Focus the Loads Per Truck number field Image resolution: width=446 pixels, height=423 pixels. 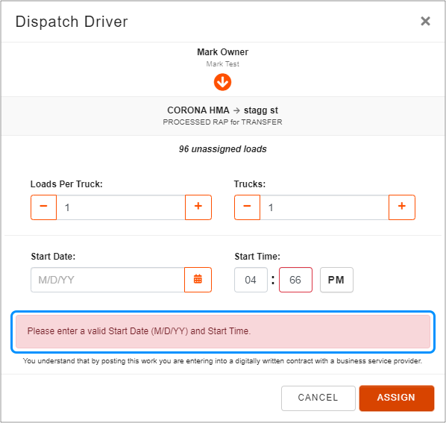point(121,207)
